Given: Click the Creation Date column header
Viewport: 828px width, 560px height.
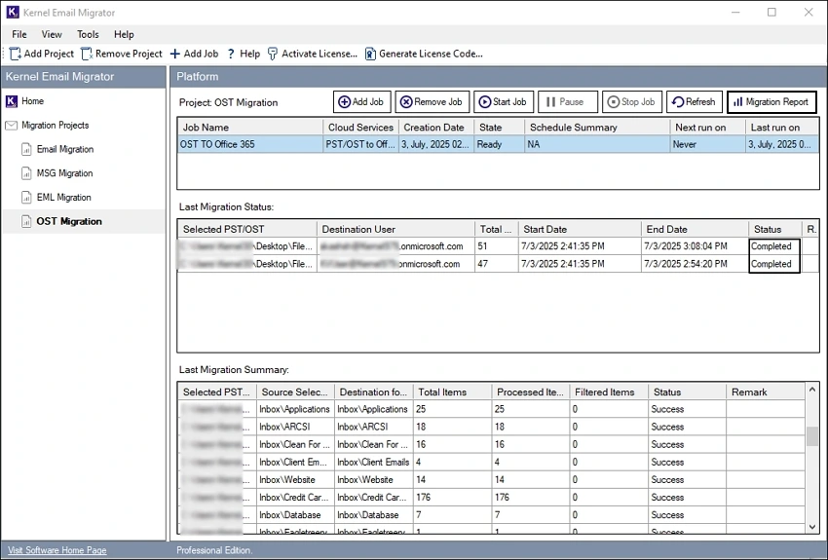Looking at the screenshot, I should pos(436,128).
